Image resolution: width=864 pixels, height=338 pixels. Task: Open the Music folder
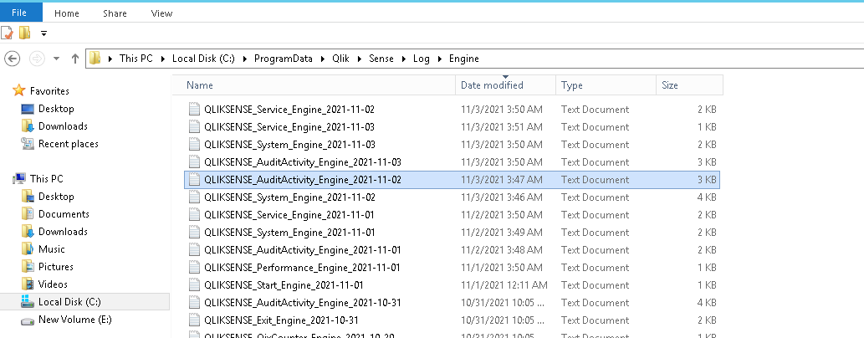[52, 249]
